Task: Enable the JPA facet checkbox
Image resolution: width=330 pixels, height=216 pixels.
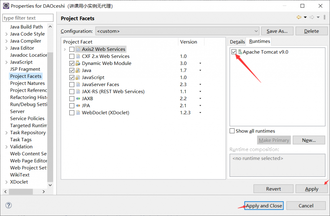Action: (72, 106)
